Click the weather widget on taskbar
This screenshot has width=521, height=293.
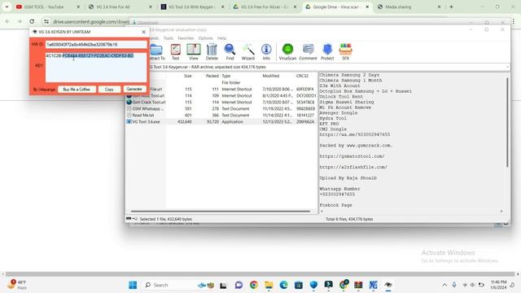17,285
